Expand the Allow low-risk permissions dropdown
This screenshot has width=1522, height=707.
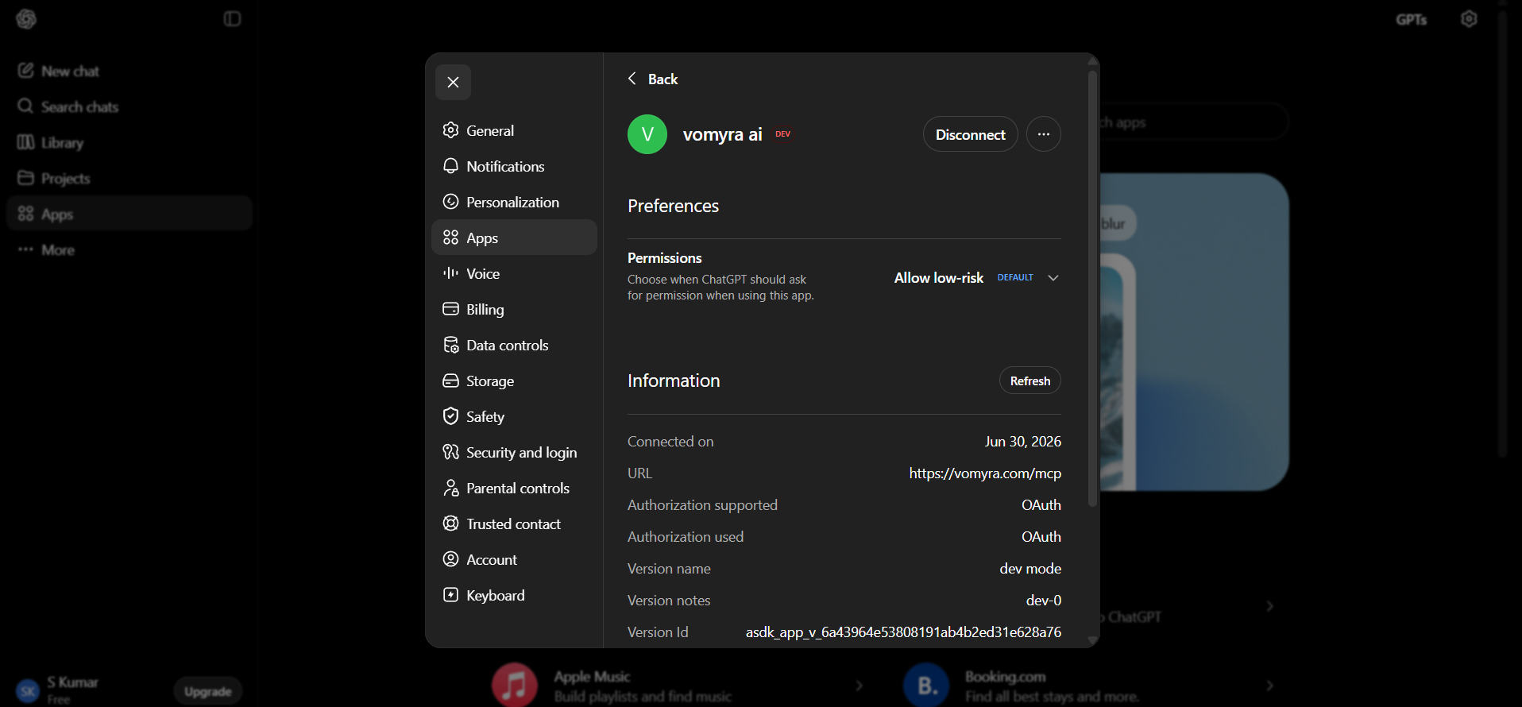pyautogui.click(x=977, y=278)
